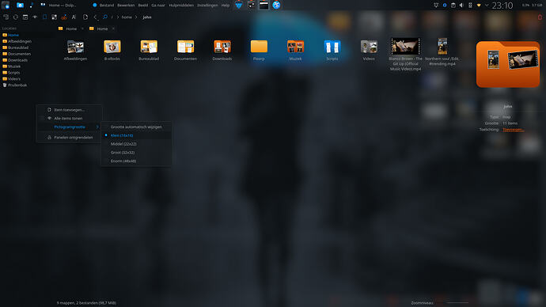Image resolution: width=546 pixels, height=307 pixels.
Task: Click the home breadcrumb in path bar
Action: pyautogui.click(x=127, y=17)
